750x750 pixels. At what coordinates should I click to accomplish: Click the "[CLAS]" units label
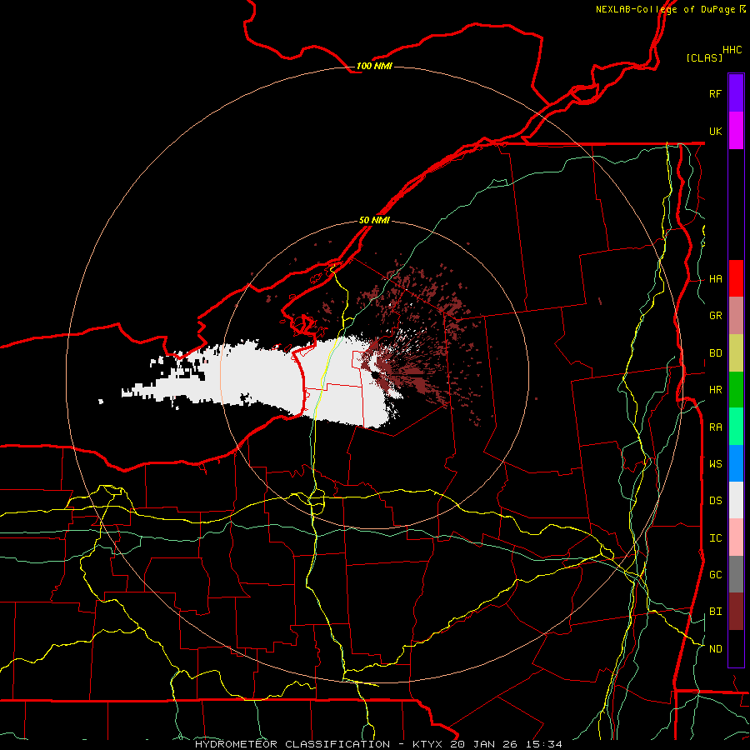(x=704, y=57)
